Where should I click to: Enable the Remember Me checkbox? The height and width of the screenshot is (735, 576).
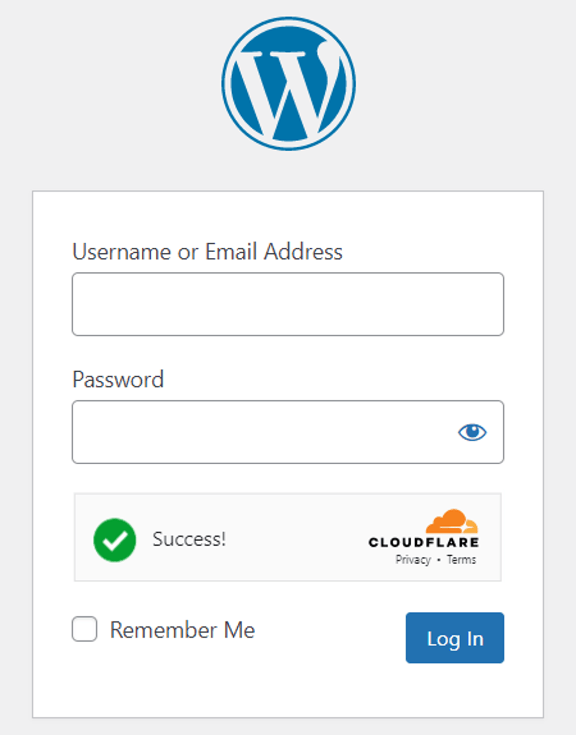point(84,630)
